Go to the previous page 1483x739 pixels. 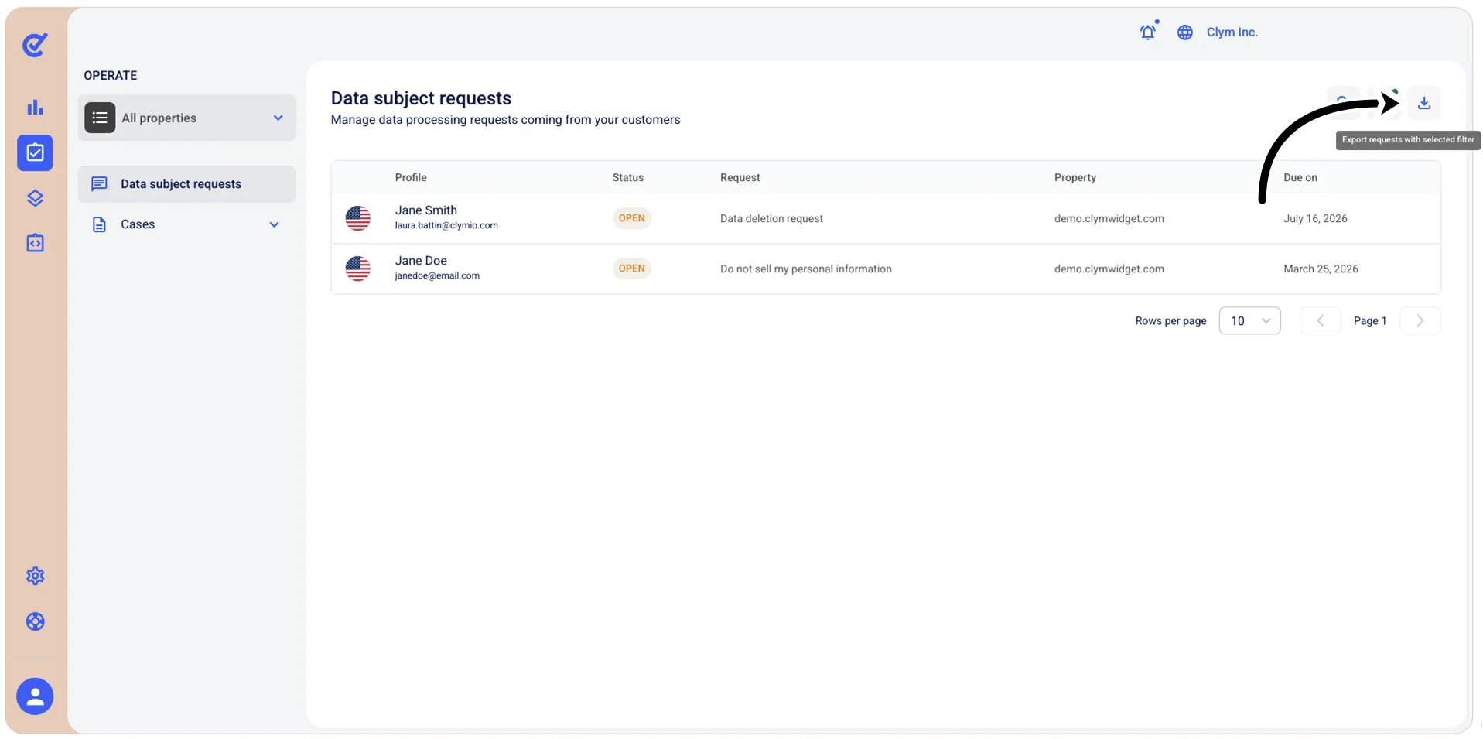tap(1320, 320)
